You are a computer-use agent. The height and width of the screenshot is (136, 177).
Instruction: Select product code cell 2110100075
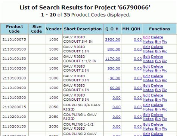[14, 39]
